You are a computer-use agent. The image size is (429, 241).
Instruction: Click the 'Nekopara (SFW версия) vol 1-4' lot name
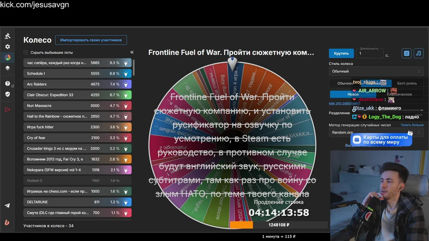point(54,170)
